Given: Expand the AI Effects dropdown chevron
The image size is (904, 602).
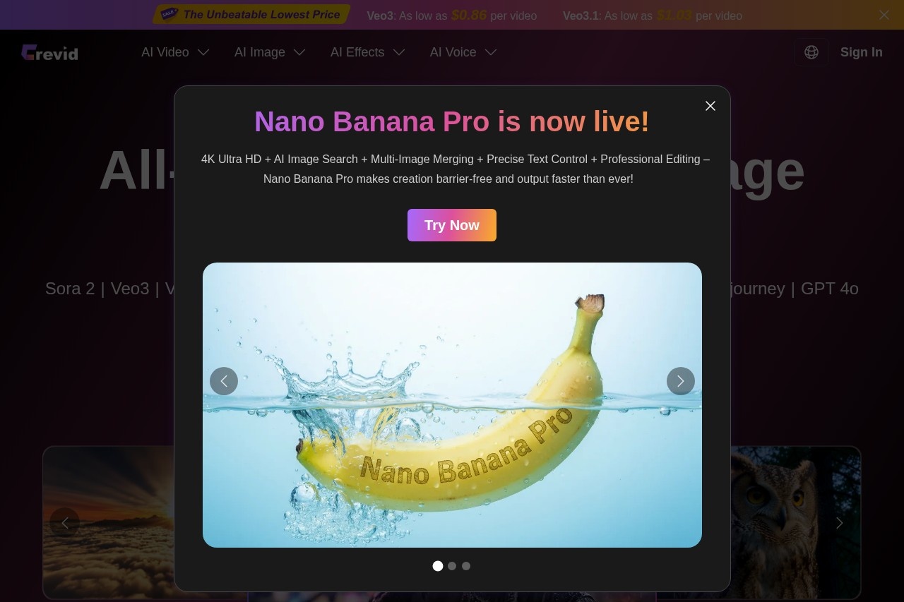Looking at the screenshot, I should [x=399, y=52].
